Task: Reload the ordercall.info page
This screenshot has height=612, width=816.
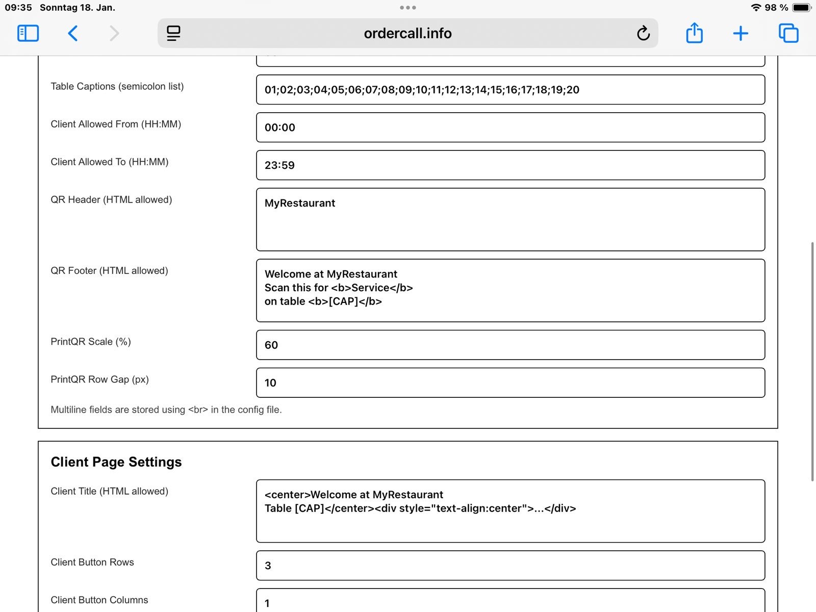Action: click(x=643, y=33)
